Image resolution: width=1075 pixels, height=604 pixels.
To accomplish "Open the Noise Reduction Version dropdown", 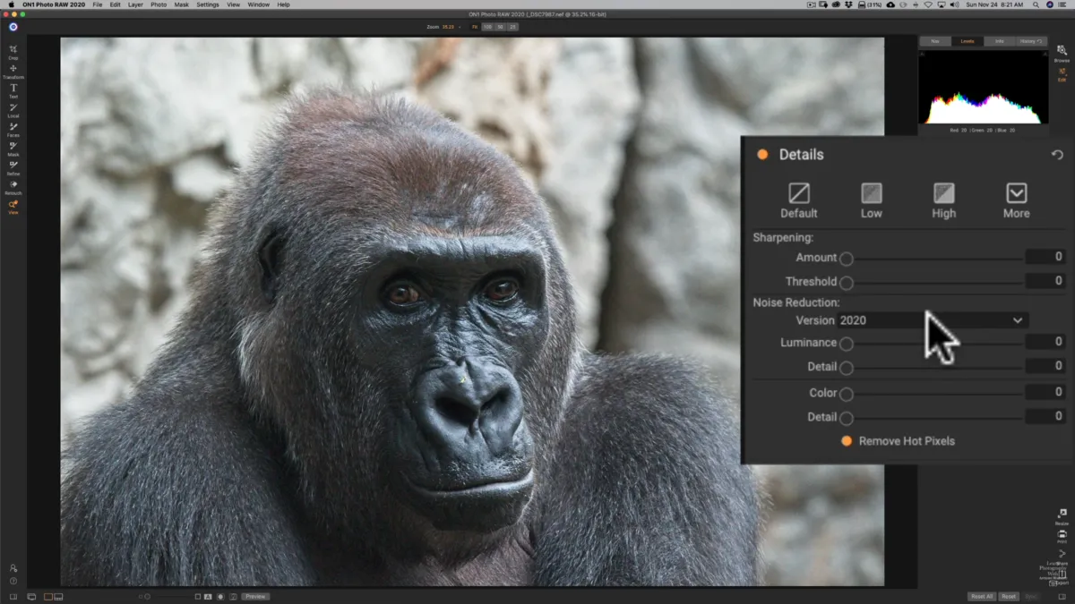I will [x=932, y=320].
